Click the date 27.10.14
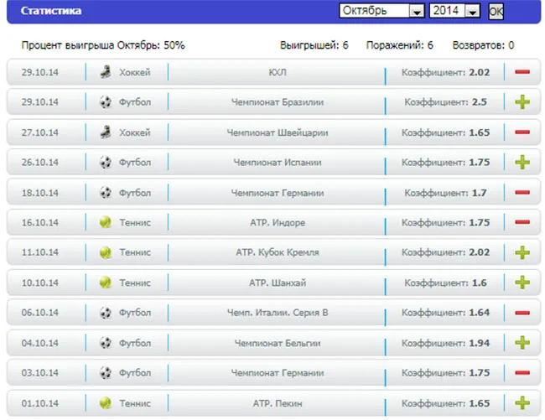Screen dimensions: 545x420 [x=40, y=132]
